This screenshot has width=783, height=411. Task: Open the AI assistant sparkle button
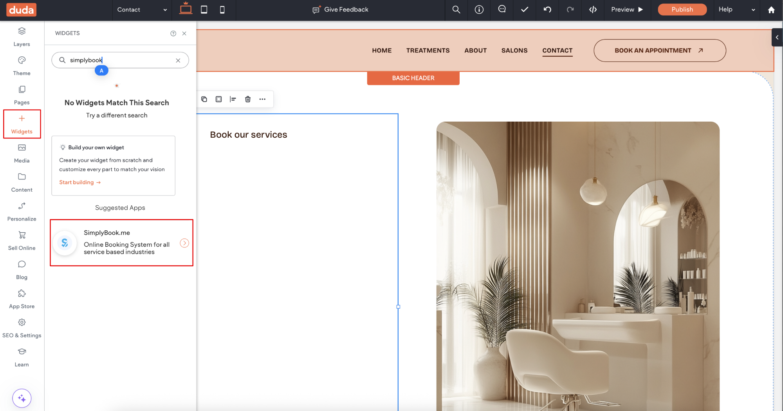point(22,398)
